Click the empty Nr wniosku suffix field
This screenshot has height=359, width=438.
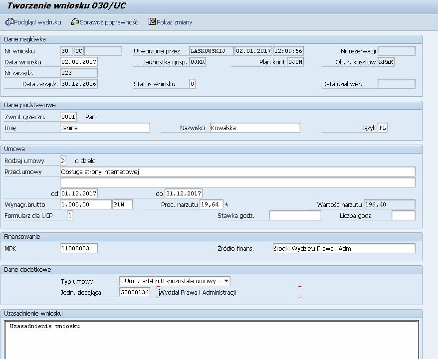(103, 51)
